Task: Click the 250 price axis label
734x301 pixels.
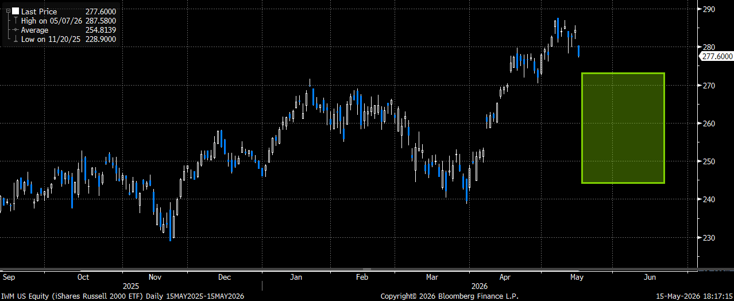Action: click(708, 161)
